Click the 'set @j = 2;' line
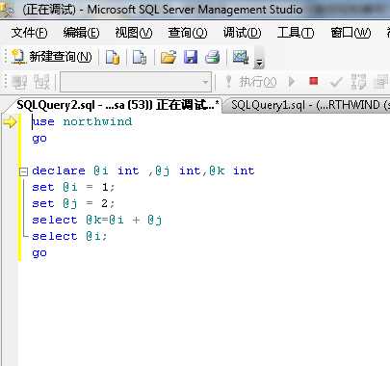The height and width of the screenshot is (366, 390). [x=73, y=203]
